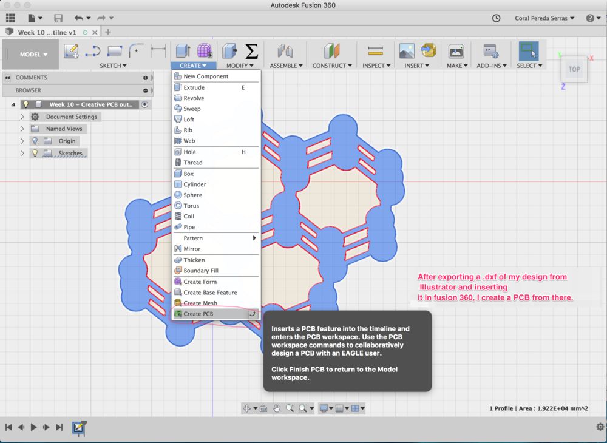This screenshot has width=607, height=443.
Task: Open the CONSTRUCT dropdown menu
Action: [332, 66]
